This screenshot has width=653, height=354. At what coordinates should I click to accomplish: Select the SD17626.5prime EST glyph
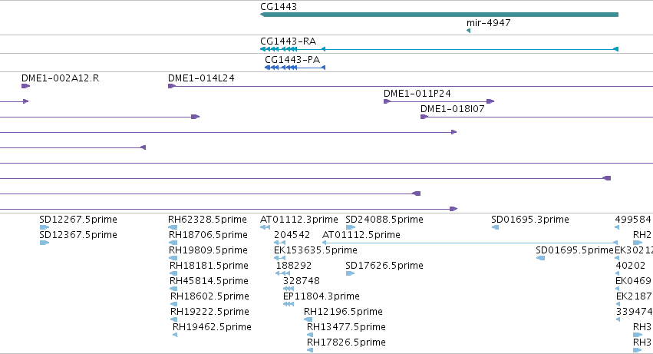pos(350,273)
